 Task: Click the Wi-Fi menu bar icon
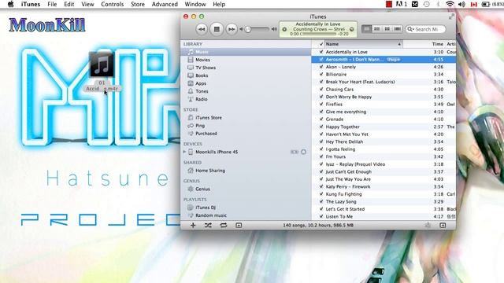(450, 4)
